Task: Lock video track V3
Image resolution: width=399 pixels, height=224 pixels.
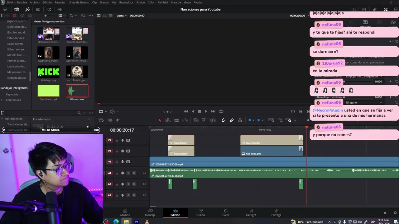Action: (x=117, y=140)
